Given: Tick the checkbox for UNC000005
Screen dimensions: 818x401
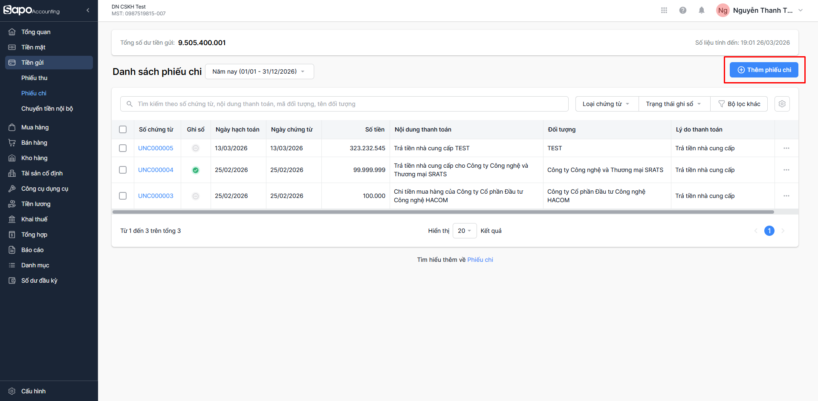Looking at the screenshot, I should click(x=123, y=148).
